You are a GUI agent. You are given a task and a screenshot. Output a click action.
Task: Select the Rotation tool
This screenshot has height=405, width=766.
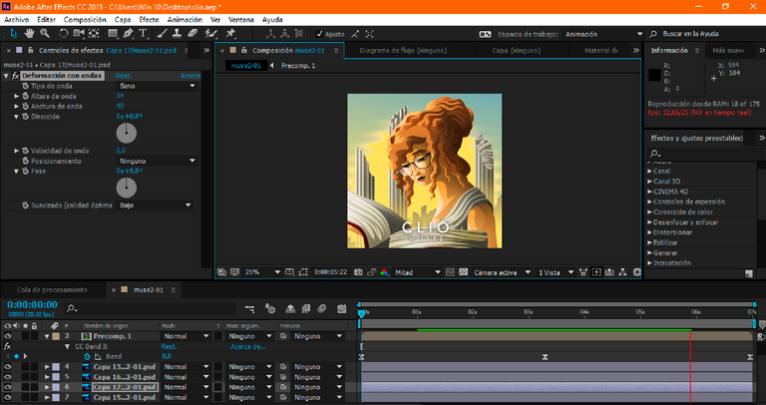click(63, 33)
